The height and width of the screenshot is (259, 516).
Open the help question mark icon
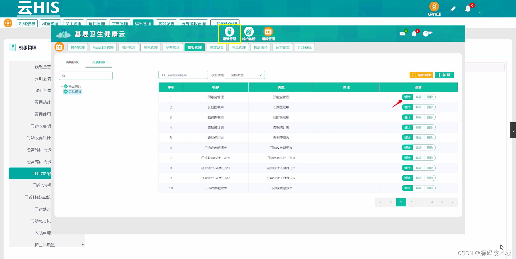click(426, 33)
